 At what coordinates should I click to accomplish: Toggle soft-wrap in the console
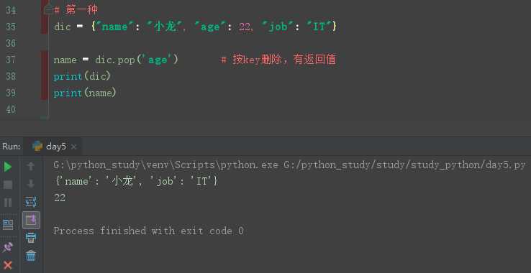pyautogui.click(x=31, y=203)
